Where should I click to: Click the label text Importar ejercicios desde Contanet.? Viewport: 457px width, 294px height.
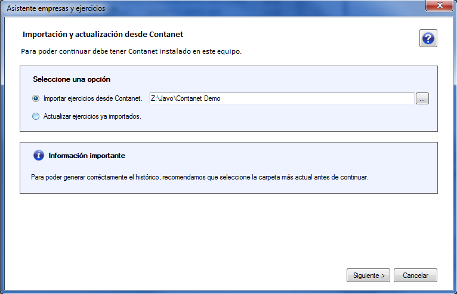click(92, 98)
